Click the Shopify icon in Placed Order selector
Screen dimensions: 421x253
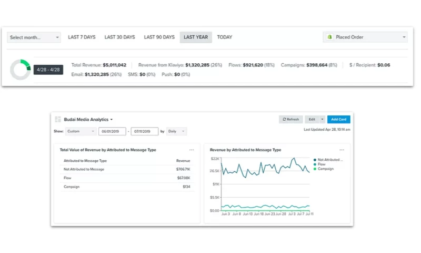(329, 37)
